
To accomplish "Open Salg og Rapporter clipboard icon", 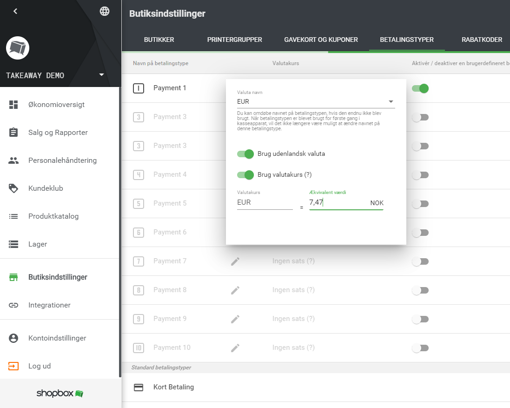I will (x=13, y=133).
